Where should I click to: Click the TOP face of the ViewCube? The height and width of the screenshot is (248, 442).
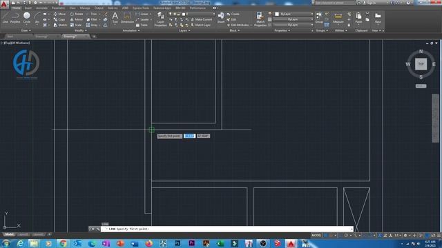pos(421,64)
